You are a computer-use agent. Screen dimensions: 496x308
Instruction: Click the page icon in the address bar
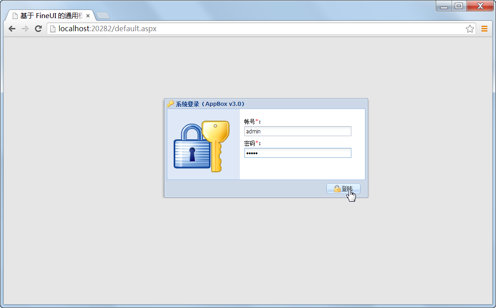click(53, 28)
